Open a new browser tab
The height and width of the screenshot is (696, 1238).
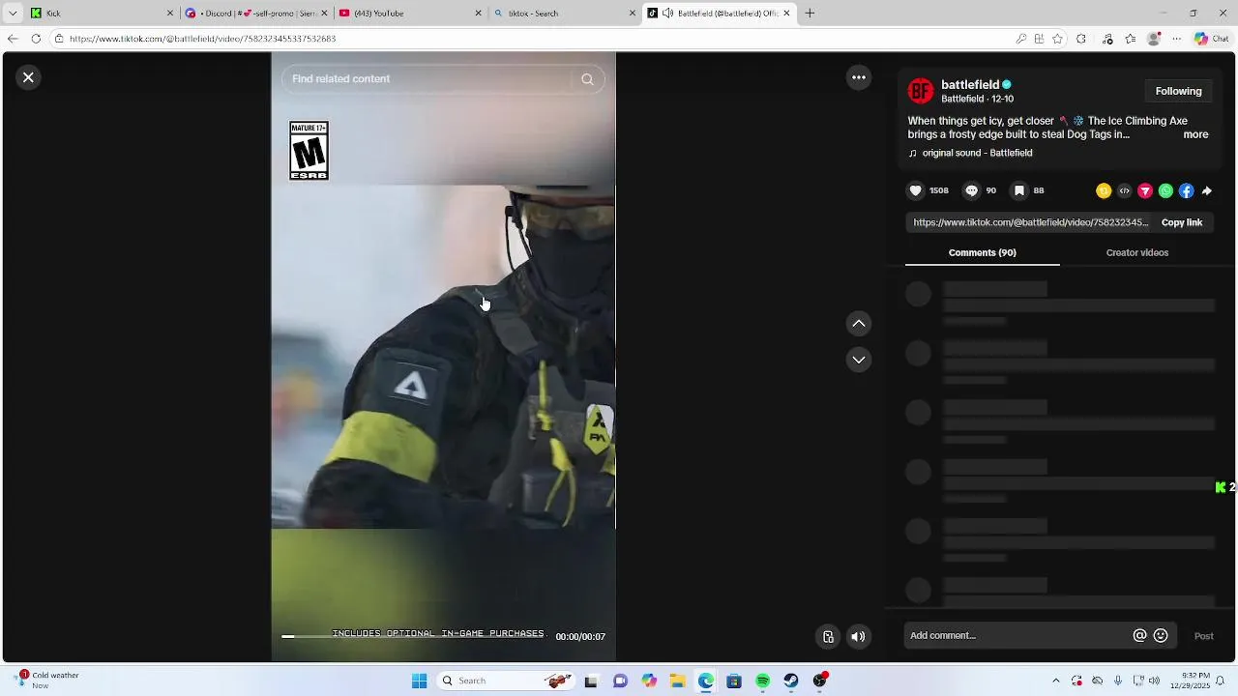(810, 14)
